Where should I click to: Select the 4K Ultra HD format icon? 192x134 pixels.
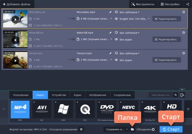pos(150,110)
